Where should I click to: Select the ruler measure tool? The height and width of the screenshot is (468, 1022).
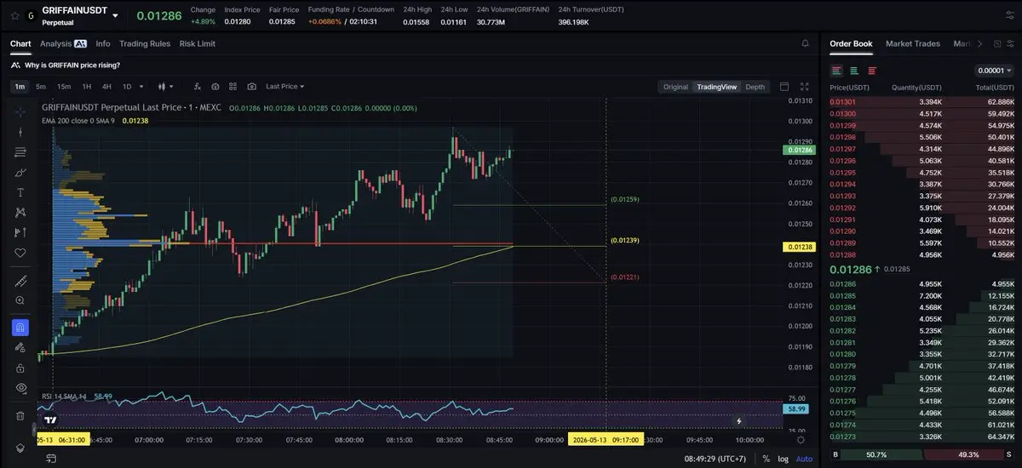point(20,281)
